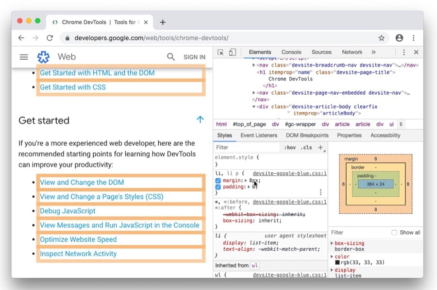Image resolution: width=437 pixels, height=290 pixels.
Task: Uncheck the padding property checkbox
Action: (218, 187)
